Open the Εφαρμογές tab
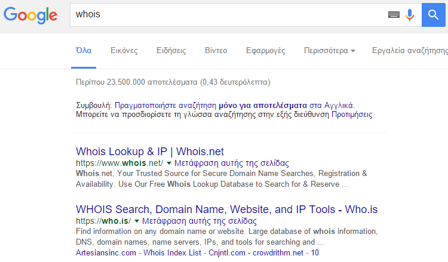 [265, 51]
